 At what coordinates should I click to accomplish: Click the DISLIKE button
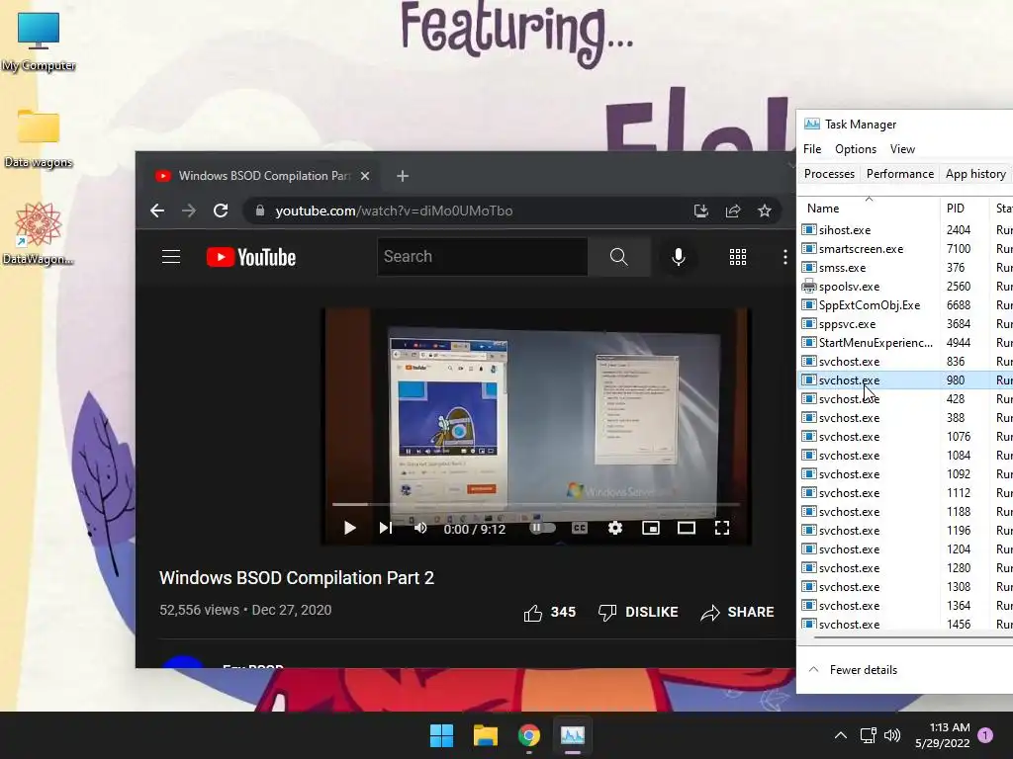pyautogui.click(x=638, y=612)
